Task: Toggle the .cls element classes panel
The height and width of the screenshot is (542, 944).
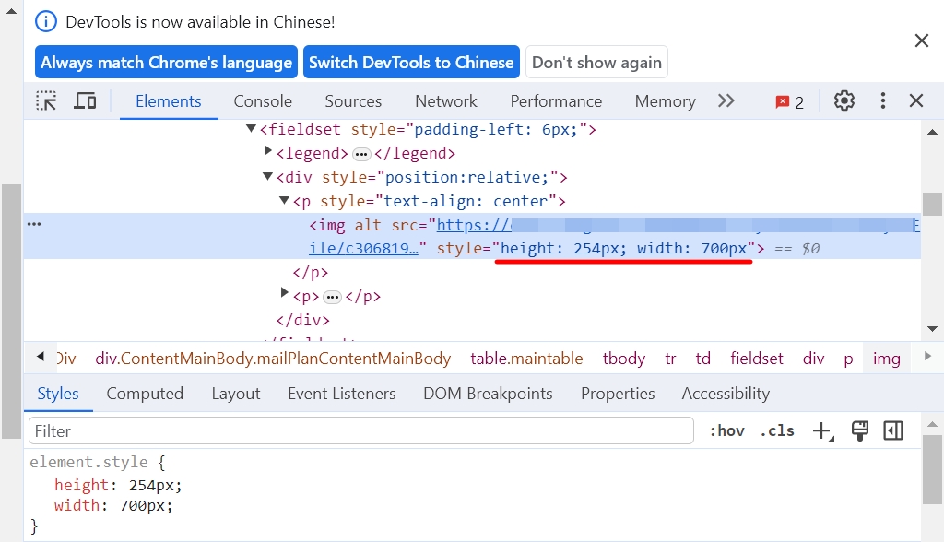Action: [776, 430]
